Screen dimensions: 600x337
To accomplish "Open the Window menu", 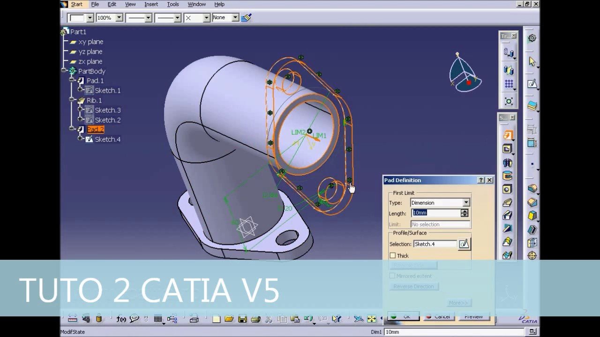I will point(196,4).
